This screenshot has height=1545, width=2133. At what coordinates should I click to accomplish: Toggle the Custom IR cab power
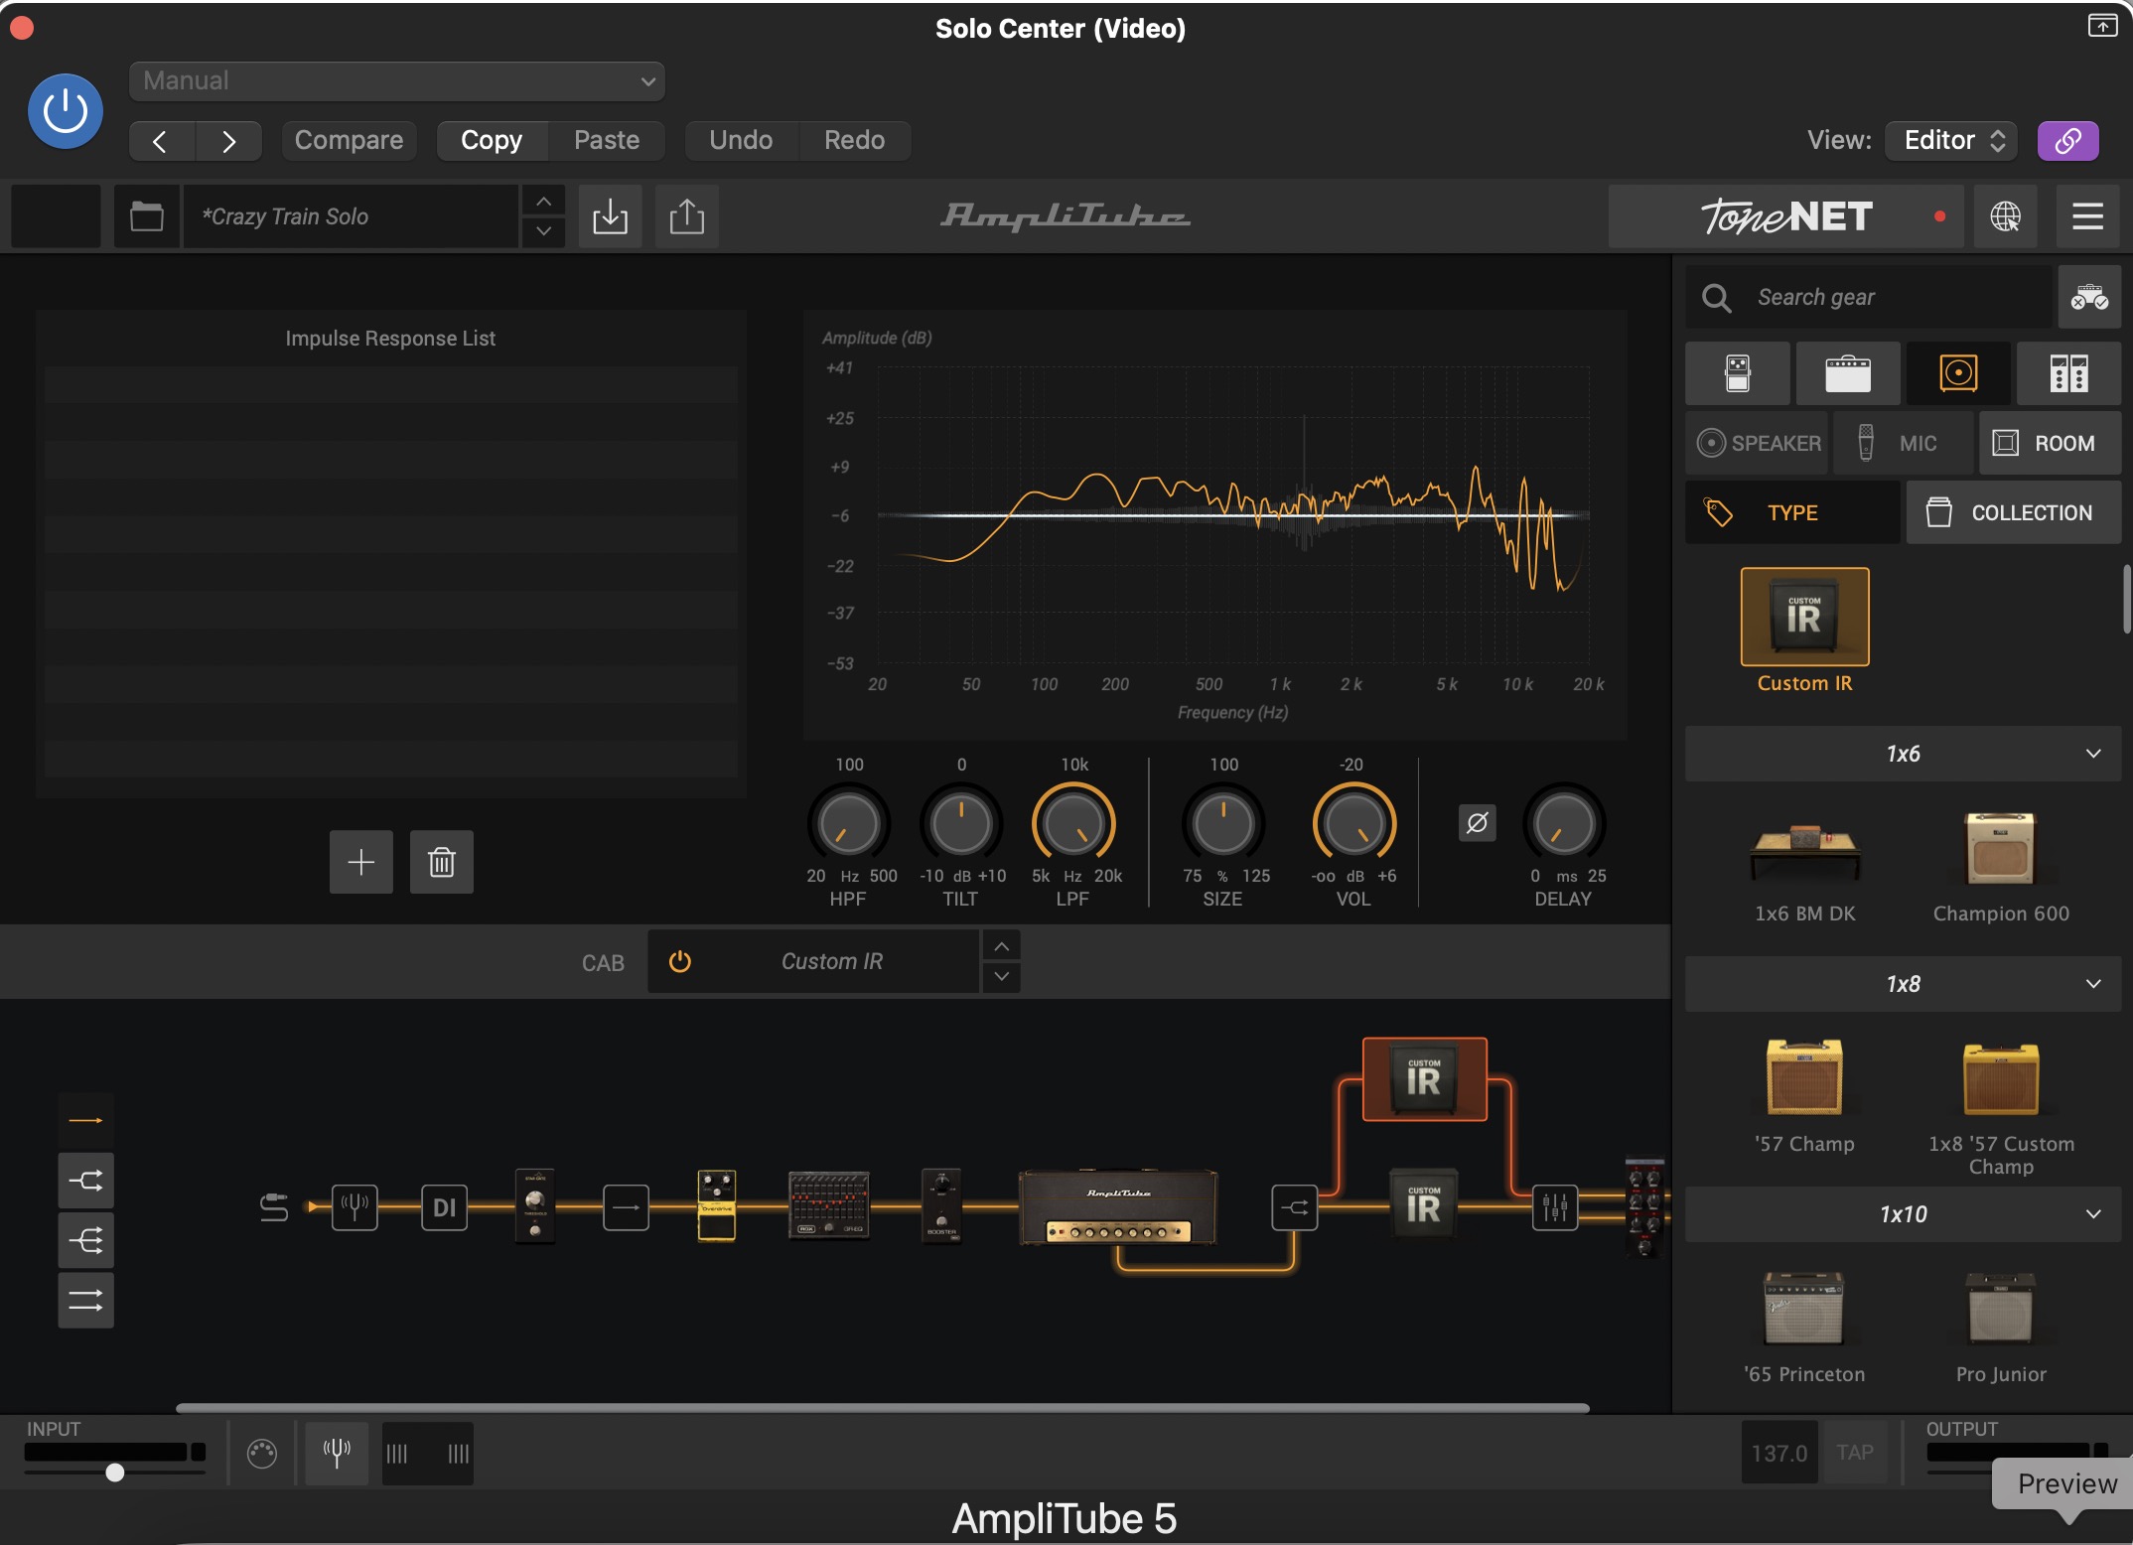(680, 961)
